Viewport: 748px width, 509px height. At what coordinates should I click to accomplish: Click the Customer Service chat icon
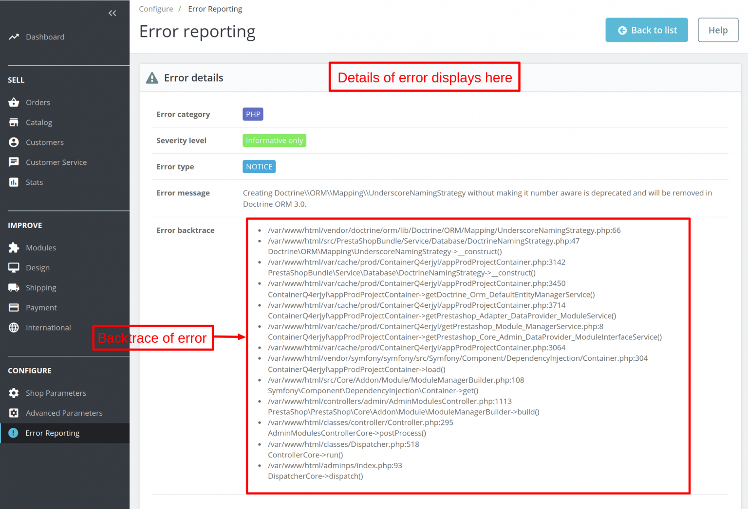(14, 162)
